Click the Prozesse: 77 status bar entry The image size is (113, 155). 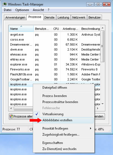[x=11, y=129]
